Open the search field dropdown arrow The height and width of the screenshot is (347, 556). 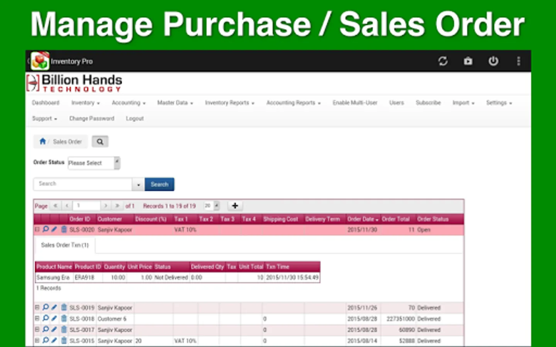pyautogui.click(x=138, y=184)
